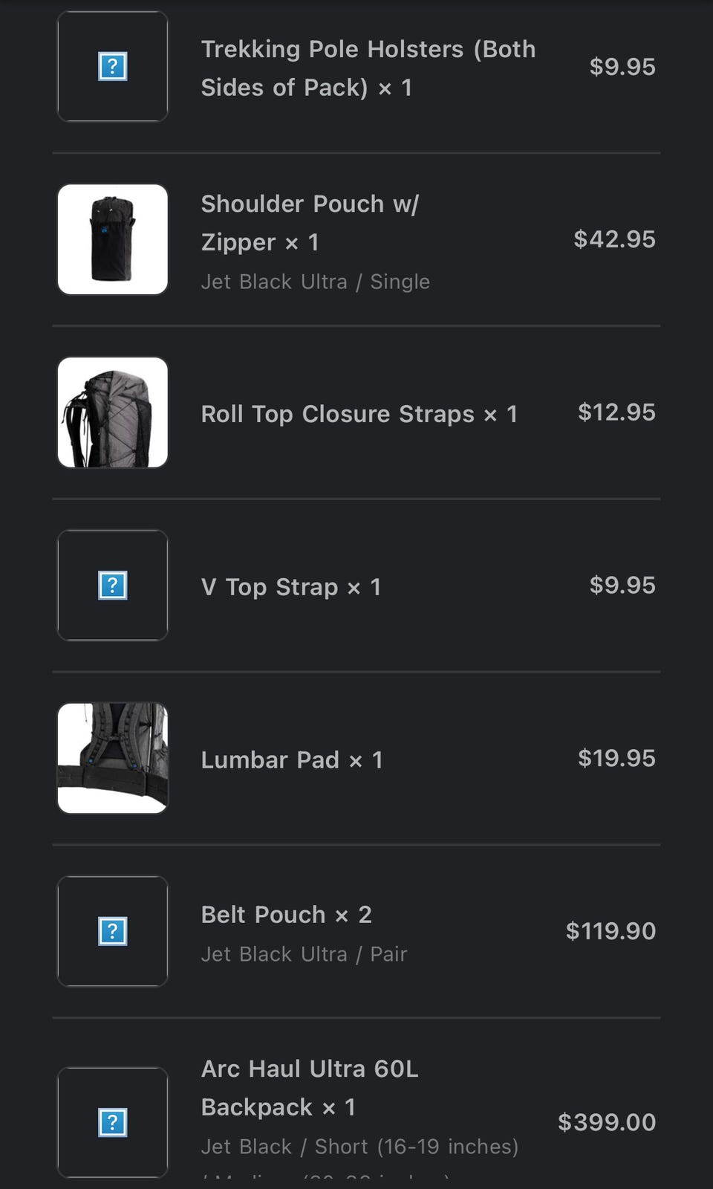Click the V Top Strap missing-image icon
This screenshot has width=713, height=1189.
tap(113, 586)
